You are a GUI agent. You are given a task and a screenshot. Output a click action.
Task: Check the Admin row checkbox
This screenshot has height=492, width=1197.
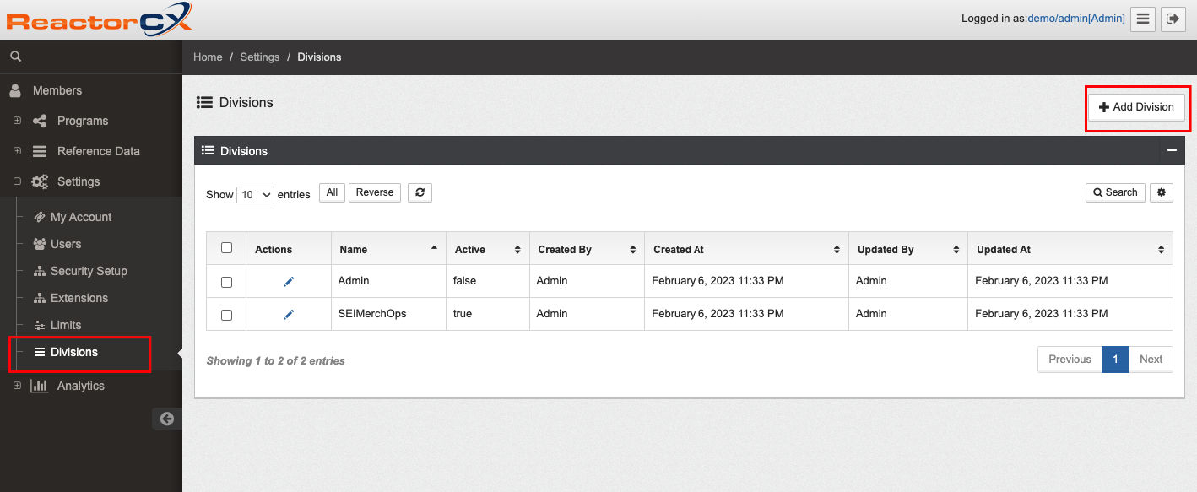point(226,282)
